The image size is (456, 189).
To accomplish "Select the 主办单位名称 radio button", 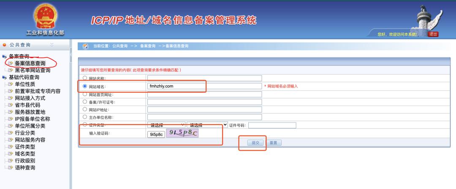I will coord(85,117).
